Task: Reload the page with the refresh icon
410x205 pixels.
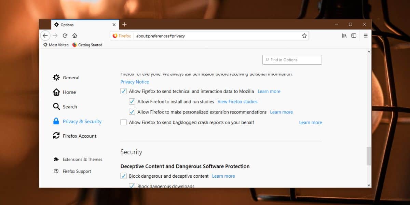Action: (x=65, y=36)
